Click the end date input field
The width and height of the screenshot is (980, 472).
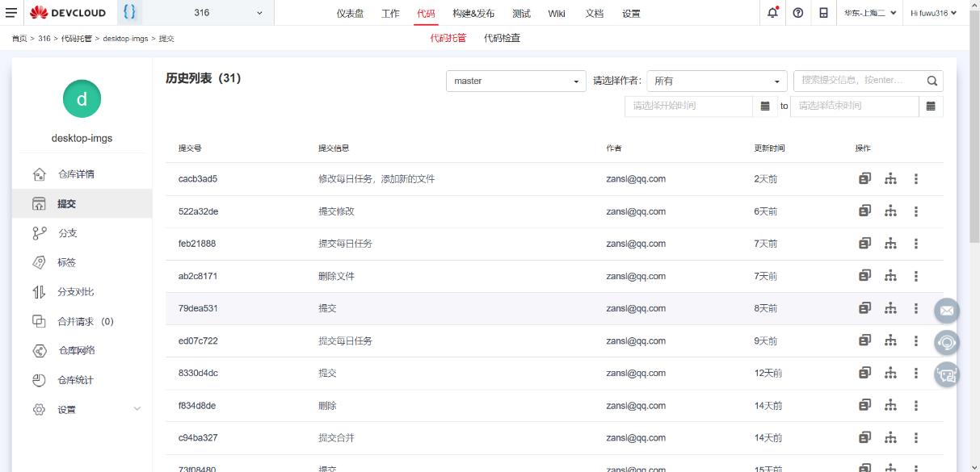coord(854,106)
